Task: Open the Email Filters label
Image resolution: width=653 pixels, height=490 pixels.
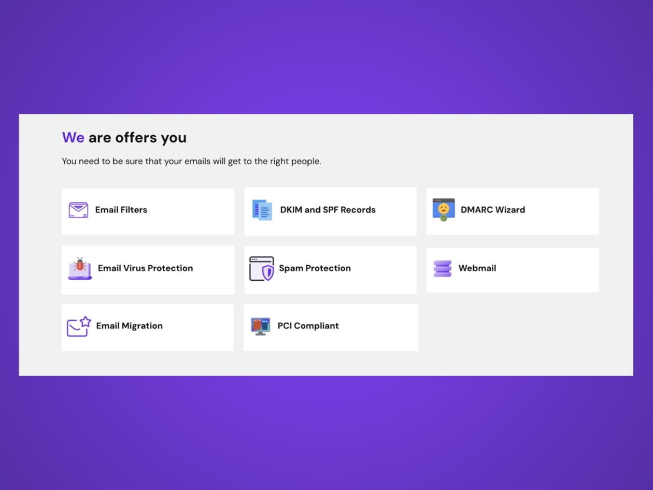Action: pyautogui.click(x=121, y=210)
